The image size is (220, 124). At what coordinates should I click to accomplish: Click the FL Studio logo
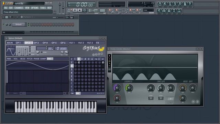[8, 3]
